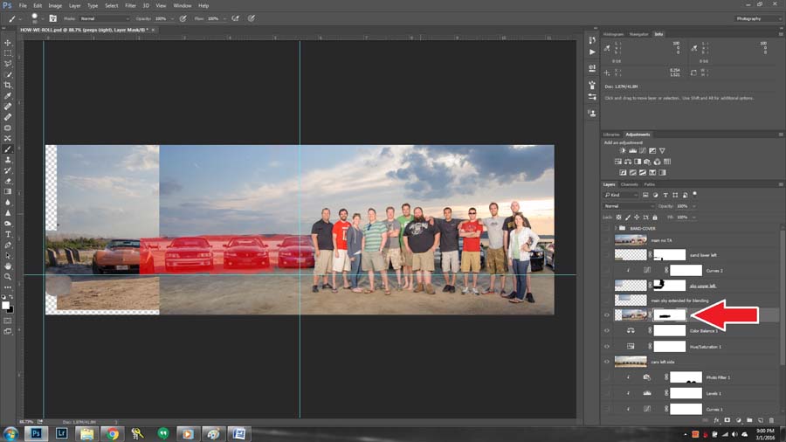
Task: Select the Zoom tool
Action: (x=8, y=277)
